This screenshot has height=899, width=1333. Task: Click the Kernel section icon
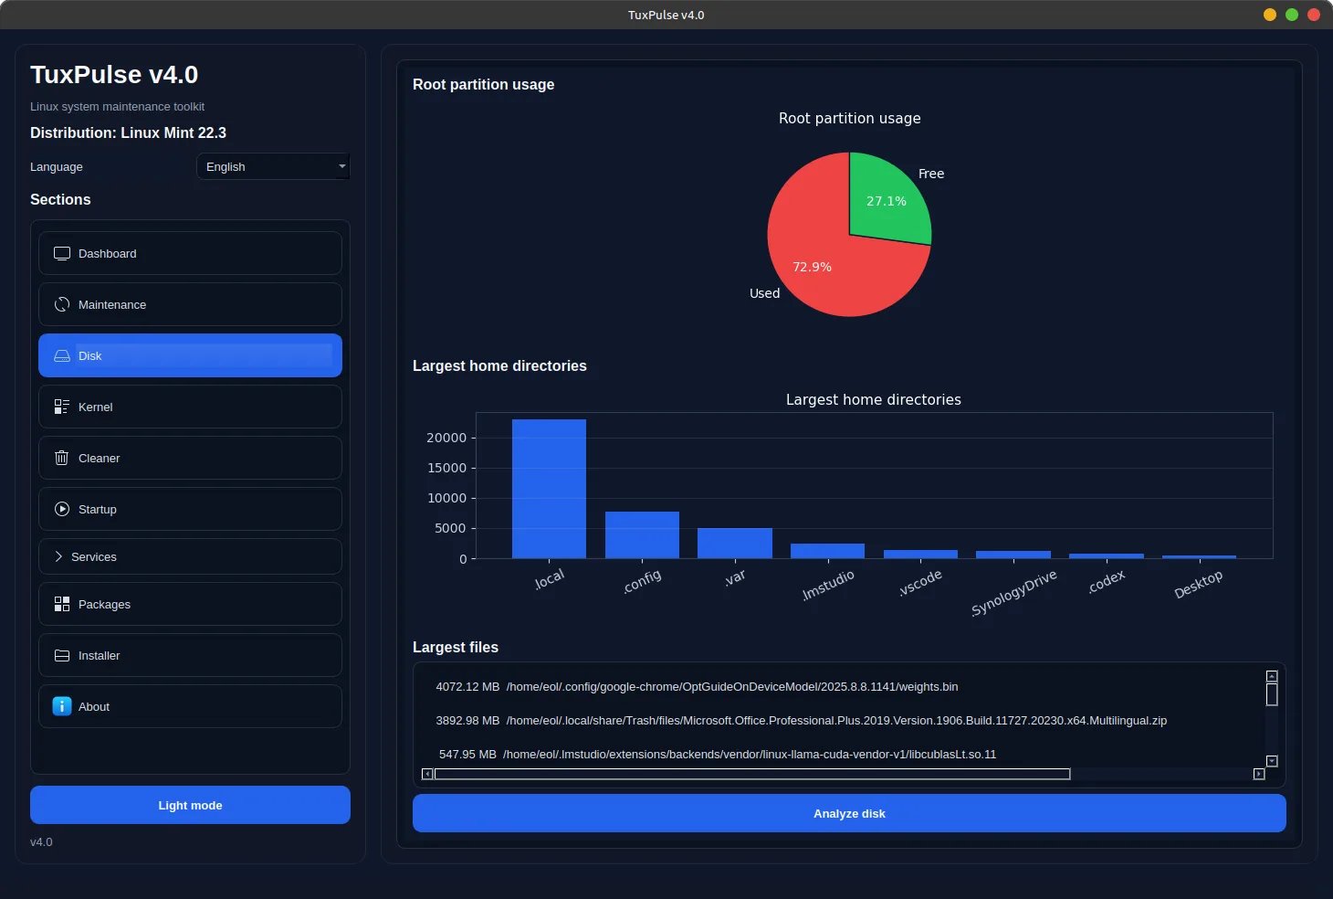[62, 407]
